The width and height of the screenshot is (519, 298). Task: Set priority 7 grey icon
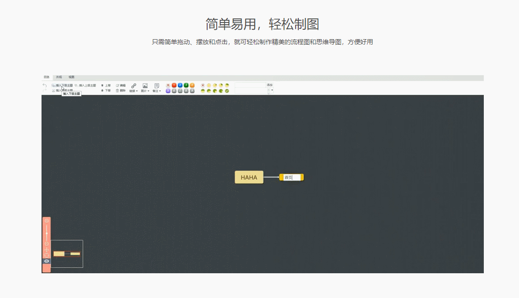(180, 91)
